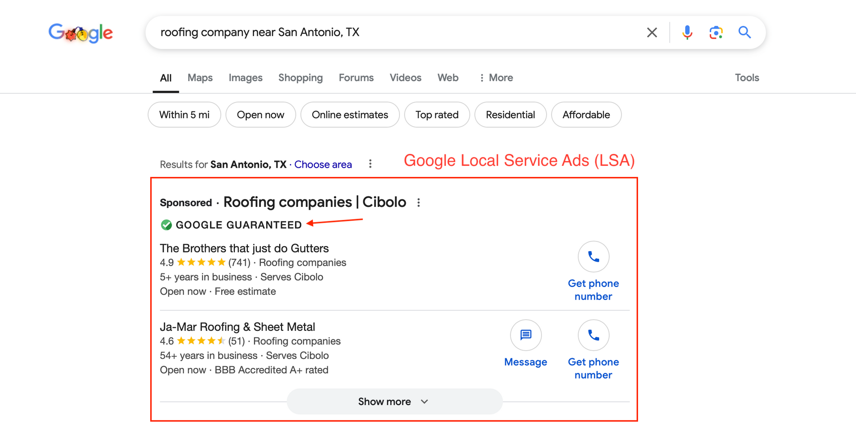Click the phone icon for Ja-Mar Roofing
The width and height of the screenshot is (856, 429).
pos(593,335)
